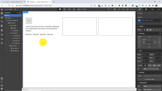Expand Float and clear options

(x=149, y=79)
